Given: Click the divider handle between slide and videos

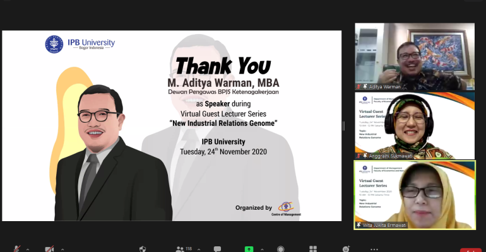Looking at the screenshot, I should (343, 126).
